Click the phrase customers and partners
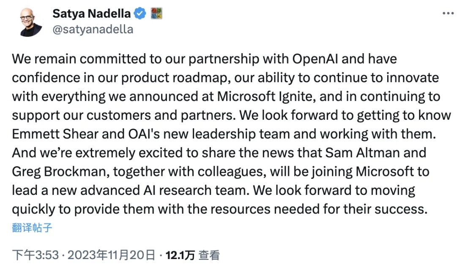 (x=161, y=115)
